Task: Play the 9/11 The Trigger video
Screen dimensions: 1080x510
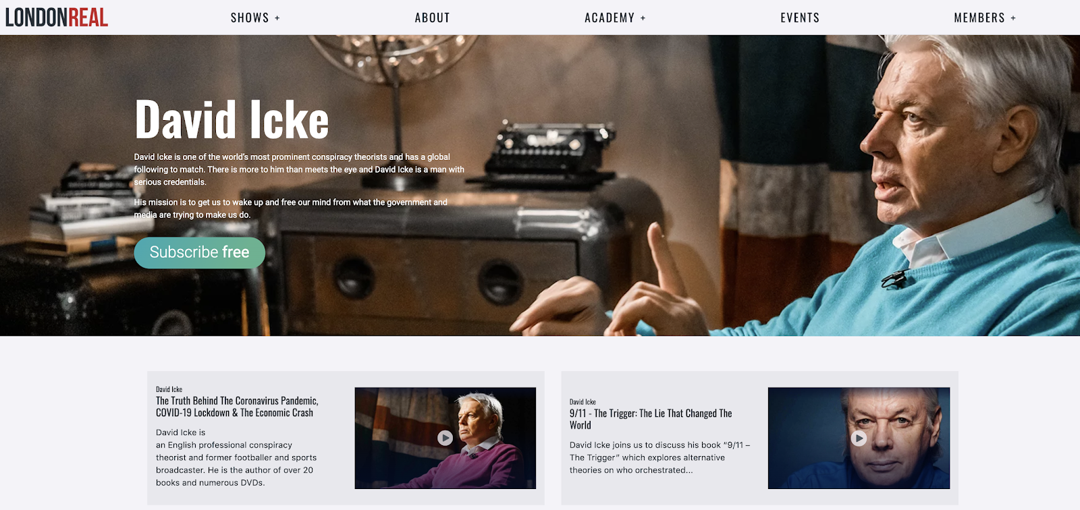Action: click(859, 438)
